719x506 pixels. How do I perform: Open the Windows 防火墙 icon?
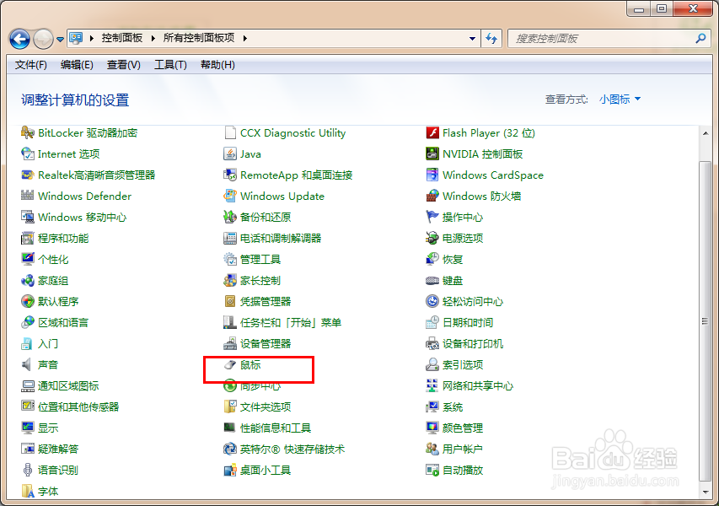coord(432,196)
